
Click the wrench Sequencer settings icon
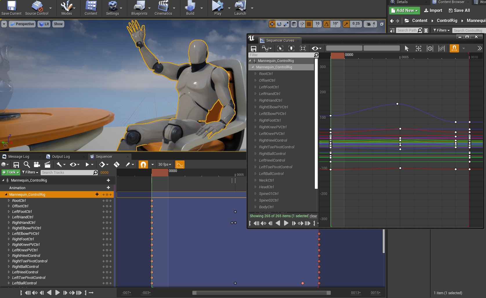click(x=59, y=164)
